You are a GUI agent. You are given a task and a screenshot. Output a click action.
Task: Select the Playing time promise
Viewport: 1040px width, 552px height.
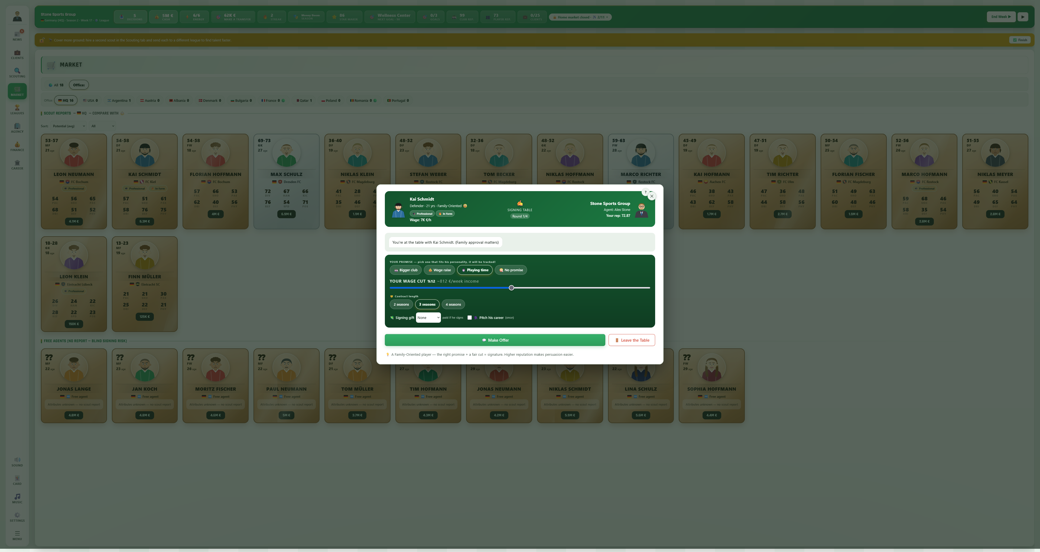pos(475,270)
